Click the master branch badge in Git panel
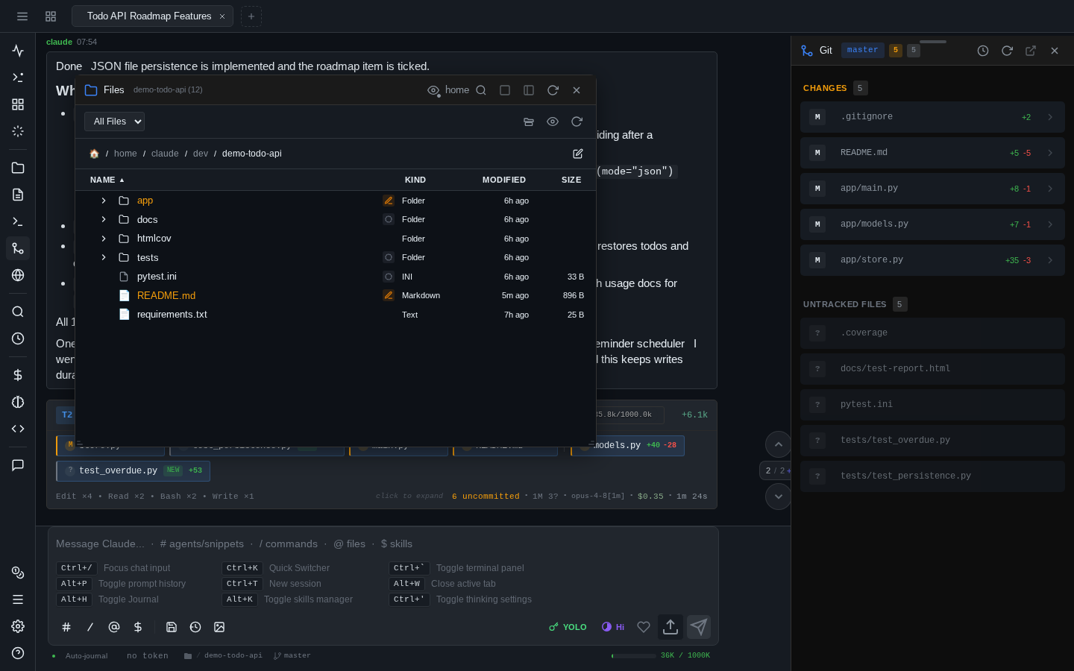 pyautogui.click(x=863, y=50)
